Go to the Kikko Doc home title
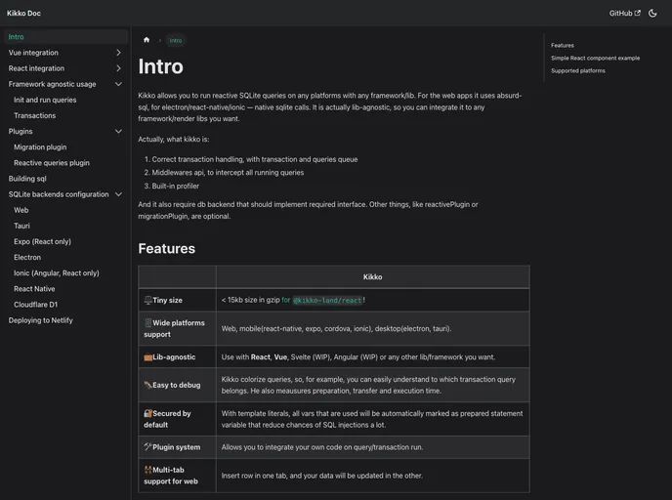Viewport: 672px width, 500px height. click(x=24, y=14)
